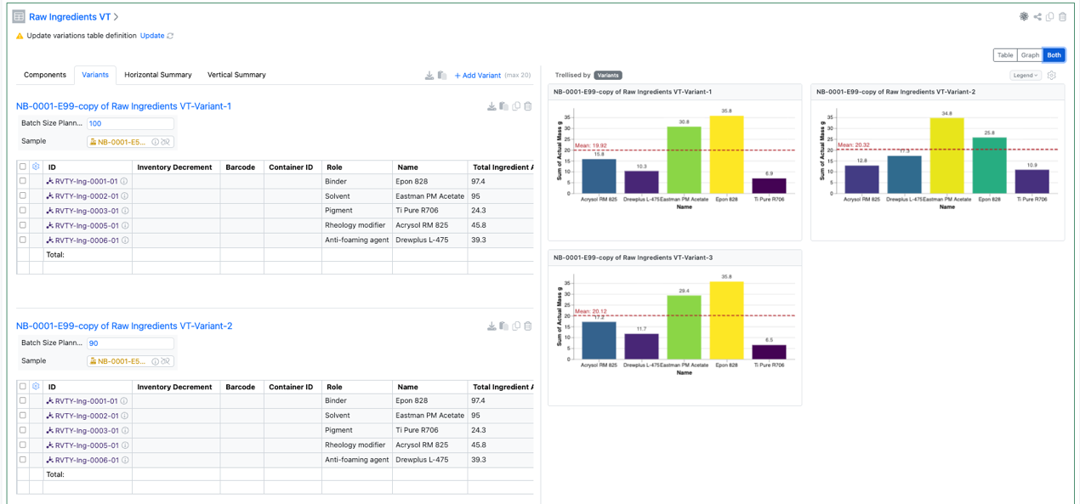Click the Update link

click(152, 36)
